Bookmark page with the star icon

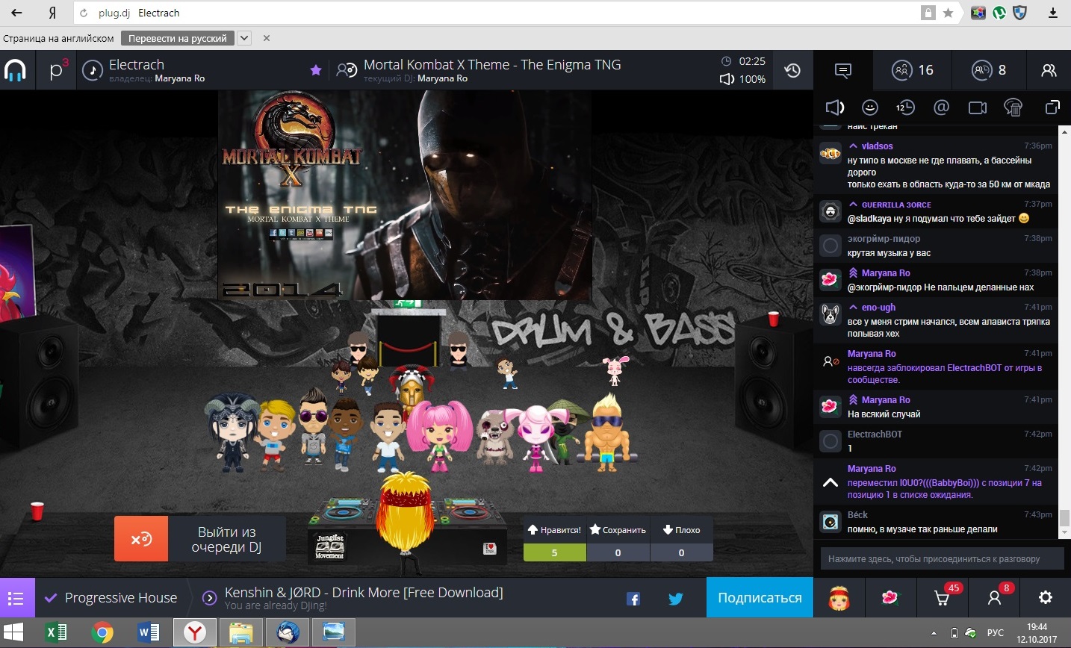coord(948,13)
